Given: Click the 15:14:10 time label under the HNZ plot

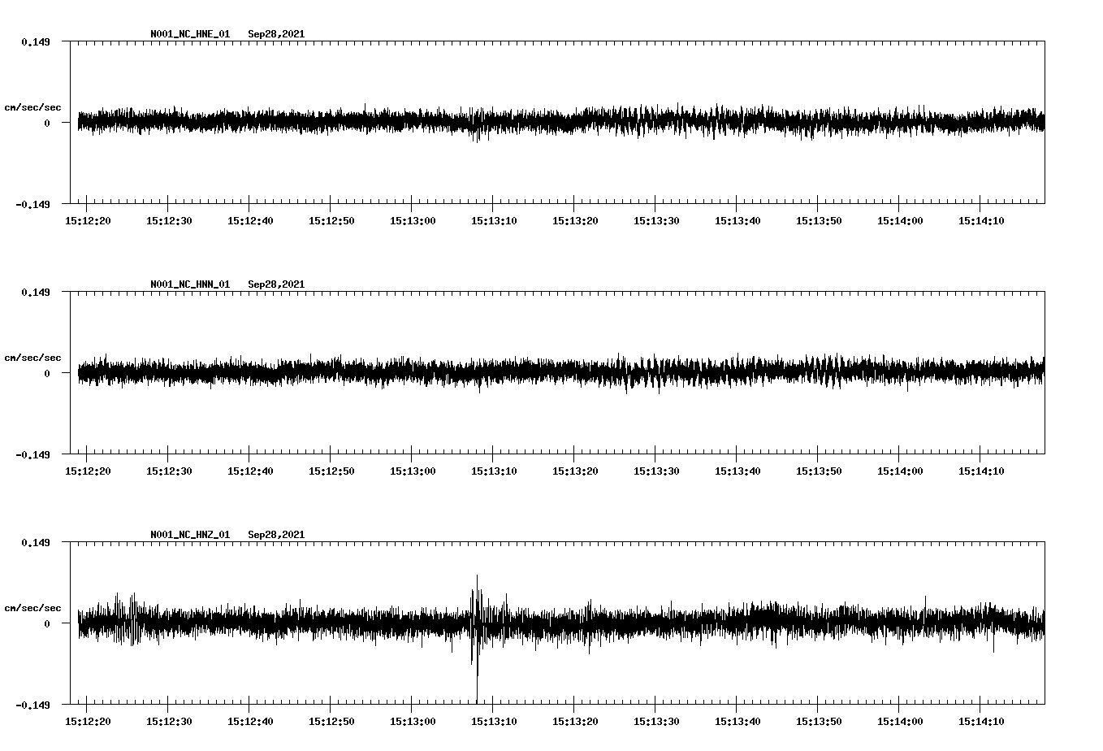Looking at the screenshot, I should coord(981,721).
